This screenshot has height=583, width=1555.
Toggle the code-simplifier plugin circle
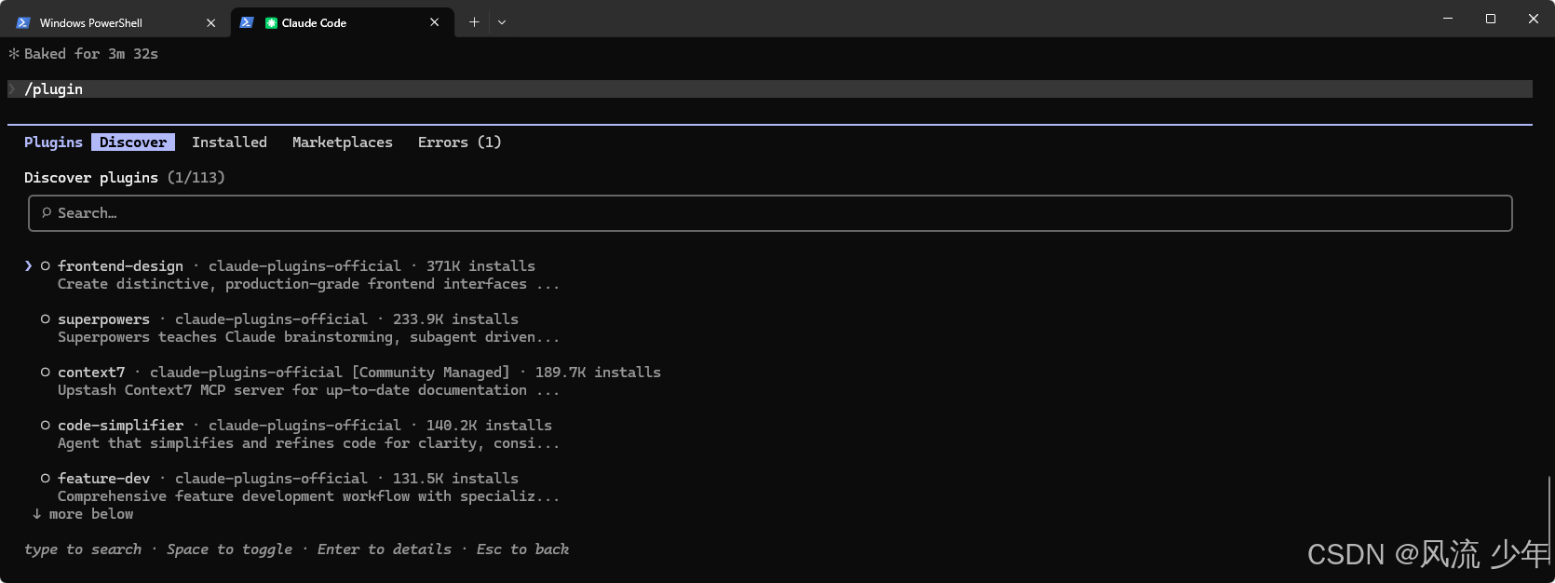tap(45, 426)
